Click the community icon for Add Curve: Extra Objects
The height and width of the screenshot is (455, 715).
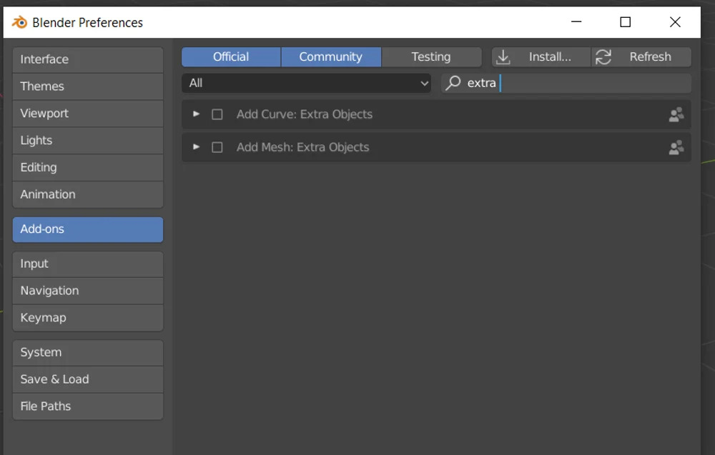(676, 114)
